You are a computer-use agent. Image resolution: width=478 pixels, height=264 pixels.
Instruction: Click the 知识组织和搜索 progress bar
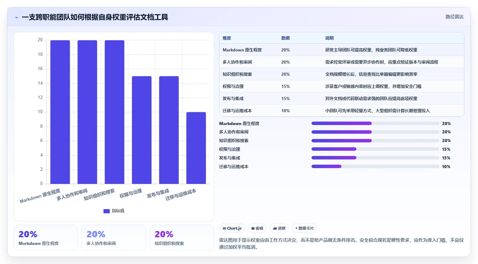(375, 141)
